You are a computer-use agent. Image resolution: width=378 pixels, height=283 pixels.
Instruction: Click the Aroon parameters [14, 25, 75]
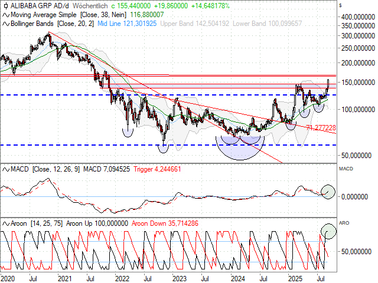pos(47,224)
